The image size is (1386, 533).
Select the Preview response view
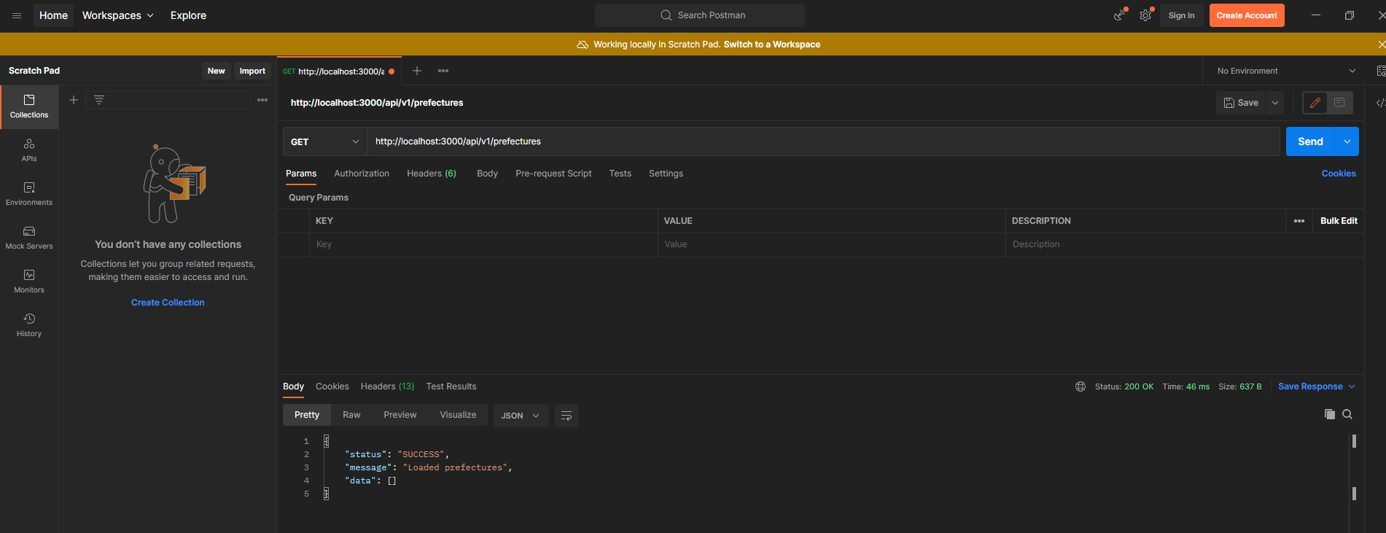tap(400, 415)
